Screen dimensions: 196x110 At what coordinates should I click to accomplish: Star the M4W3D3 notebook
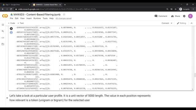pyautogui.click(x=64, y=14)
